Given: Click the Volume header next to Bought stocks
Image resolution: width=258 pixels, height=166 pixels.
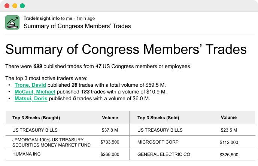Looking at the screenshot, I should (110, 118).
